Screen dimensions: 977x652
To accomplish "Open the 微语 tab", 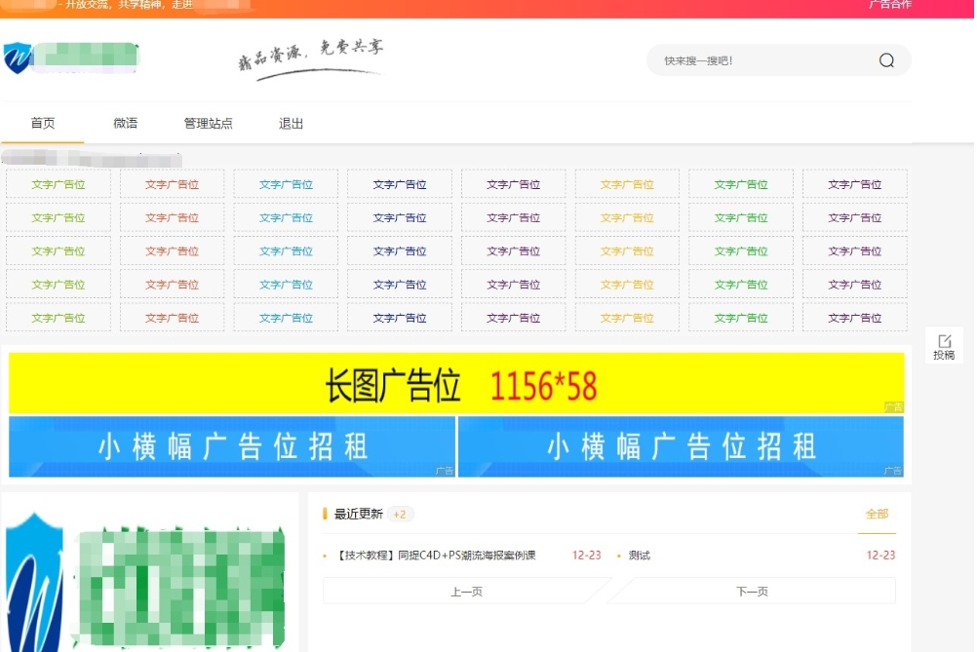I will (x=128, y=123).
